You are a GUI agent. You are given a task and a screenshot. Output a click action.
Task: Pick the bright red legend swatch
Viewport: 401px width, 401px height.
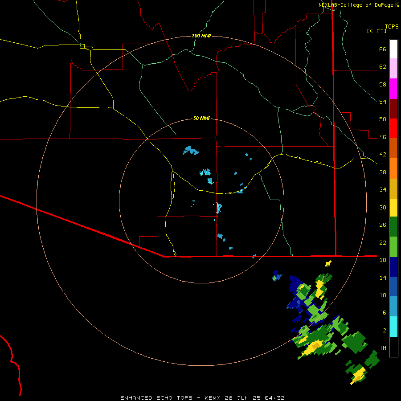(393, 128)
